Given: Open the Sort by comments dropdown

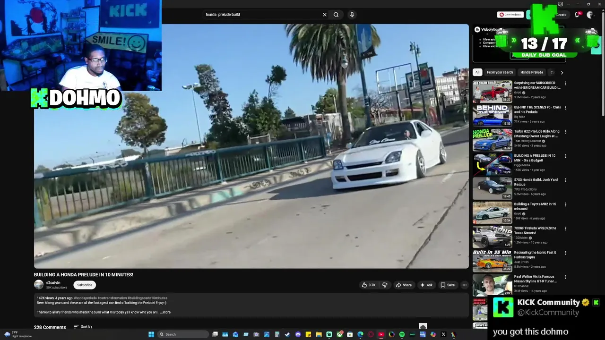Looking at the screenshot, I should click(83, 327).
